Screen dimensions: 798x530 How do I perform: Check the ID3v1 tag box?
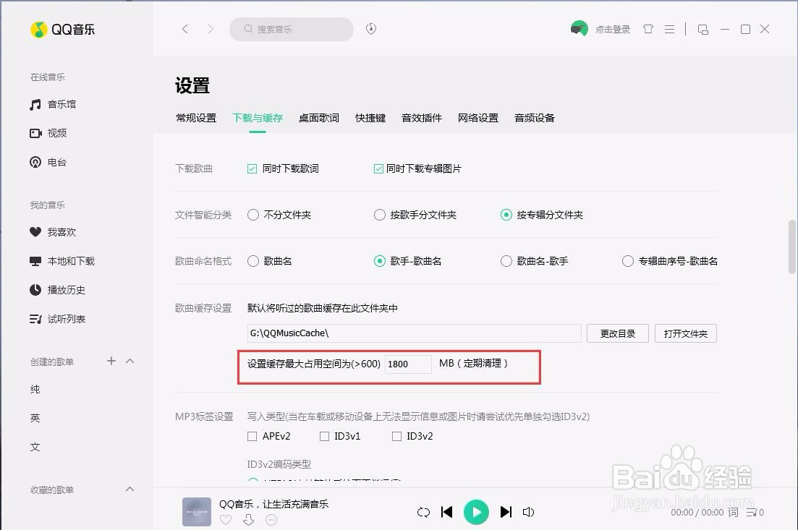click(324, 436)
